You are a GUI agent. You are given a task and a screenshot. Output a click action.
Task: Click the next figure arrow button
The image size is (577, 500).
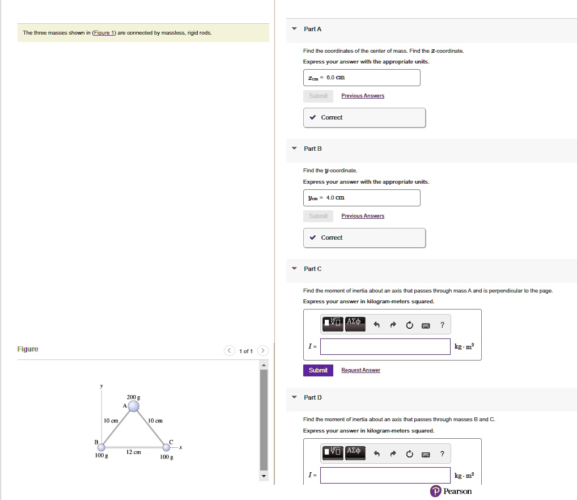[262, 350]
